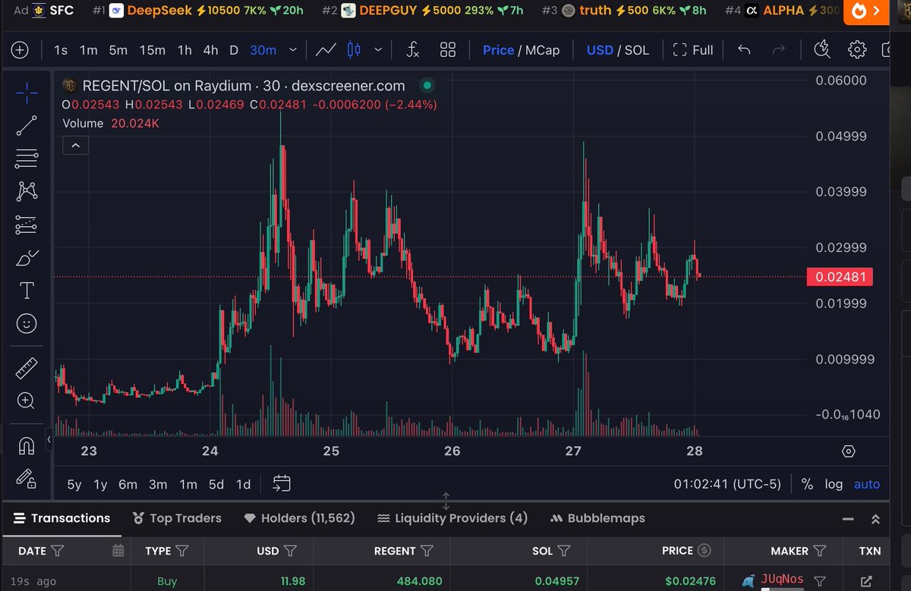911x591 pixels.
Task: Activate the zoom in tool
Action: tap(27, 401)
